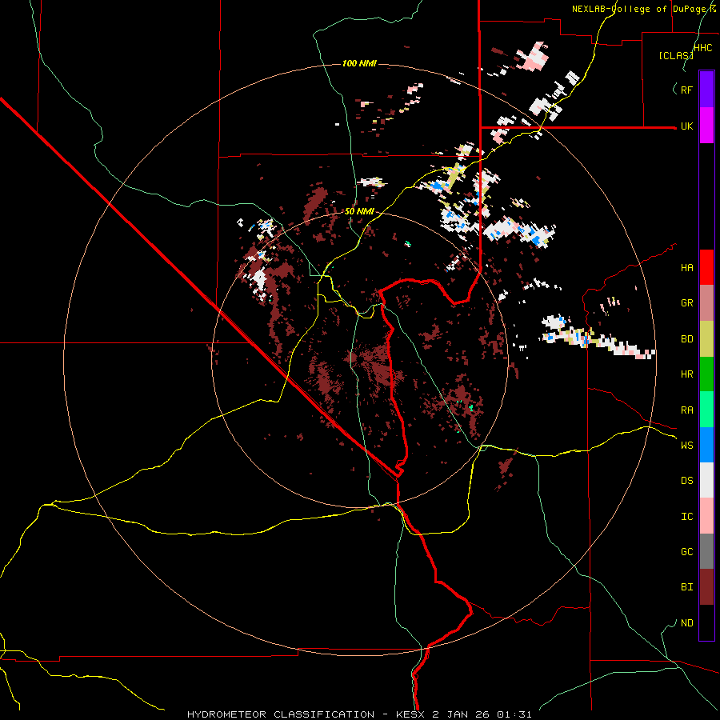Image resolution: width=720 pixels, height=720 pixels.
Task: Click the UK legend label
Action: (686, 126)
